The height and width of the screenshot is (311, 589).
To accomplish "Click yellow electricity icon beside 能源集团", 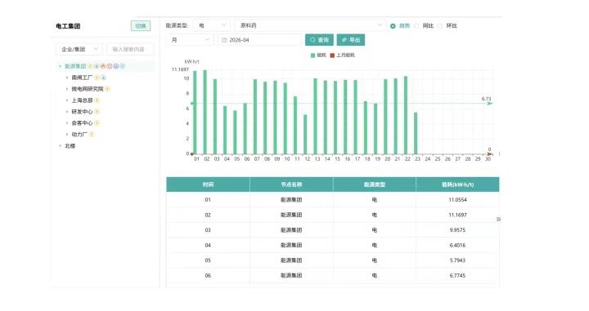I will pyautogui.click(x=90, y=66).
